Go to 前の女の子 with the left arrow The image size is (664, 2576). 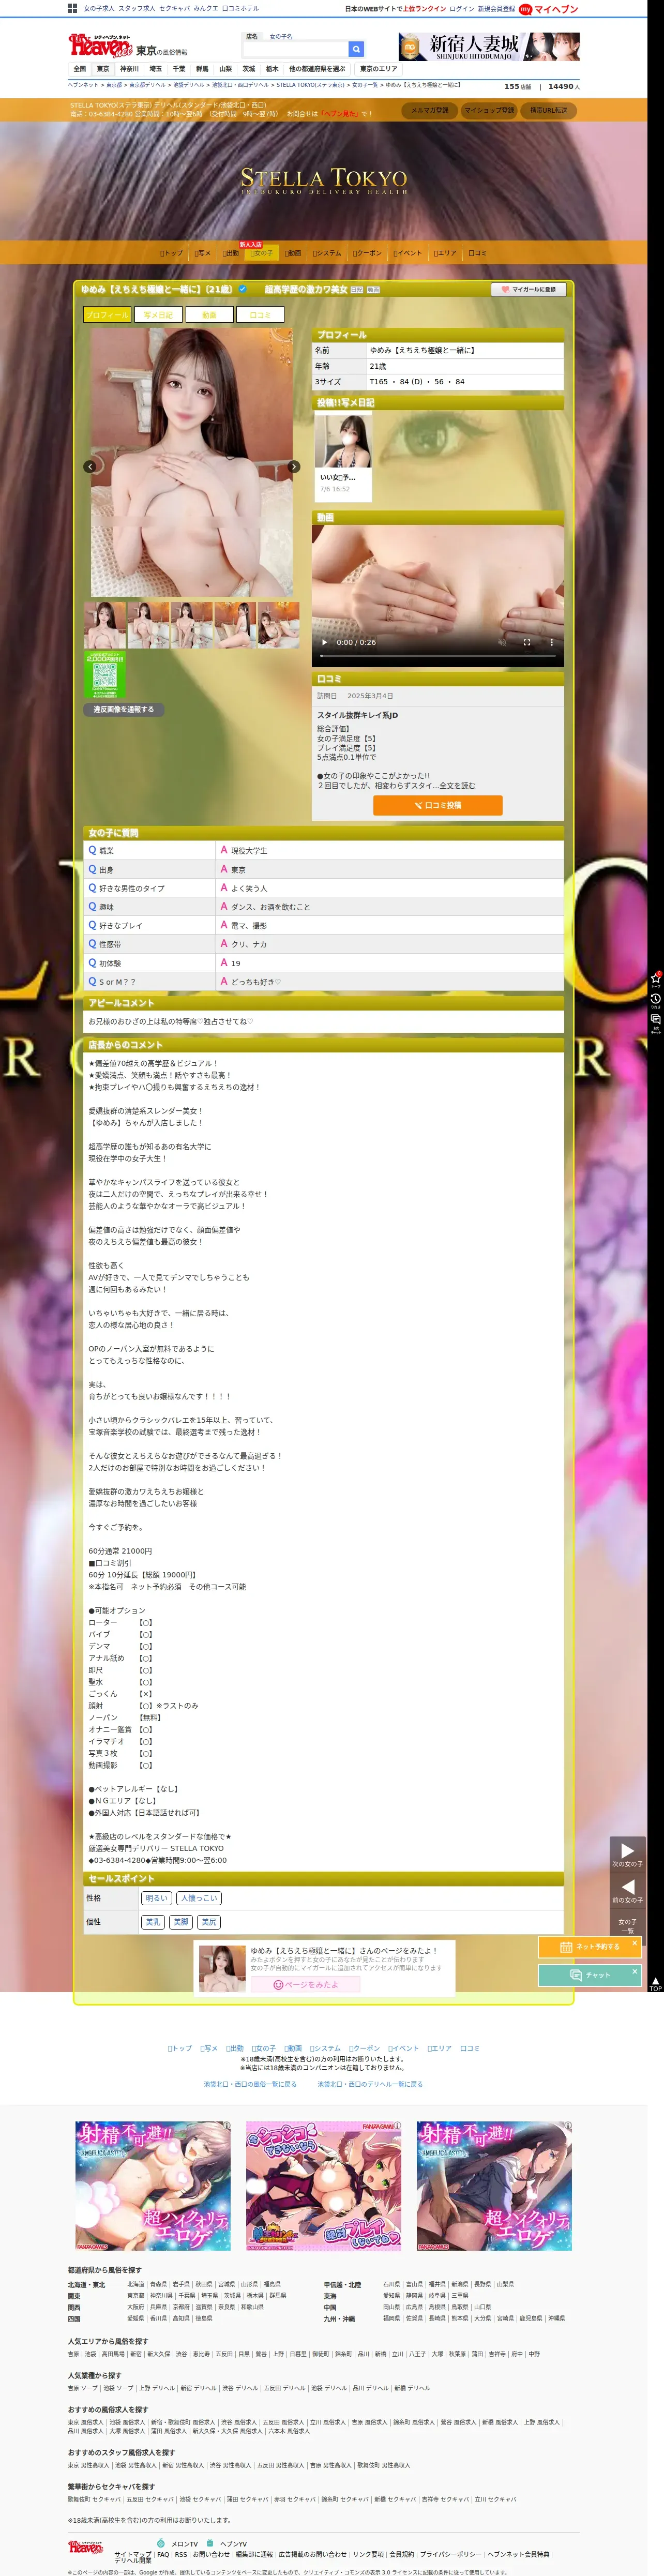point(627,1890)
